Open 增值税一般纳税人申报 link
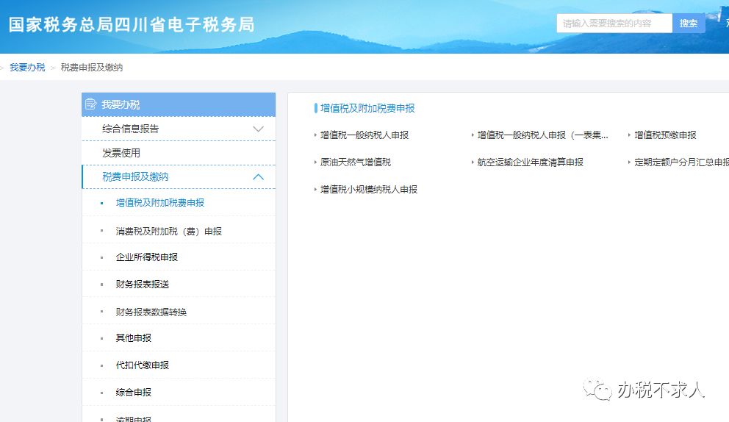The width and height of the screenshot is (729, 422). pos(364,135)
